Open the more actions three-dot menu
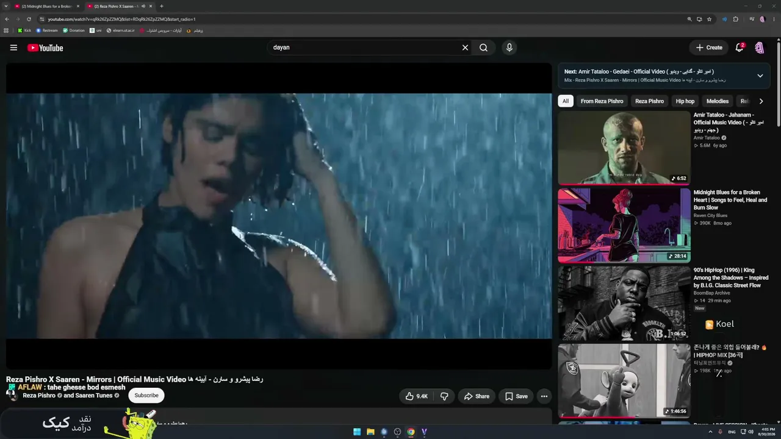781x439 pixels. pyautogui.click(x=544, y=396)
